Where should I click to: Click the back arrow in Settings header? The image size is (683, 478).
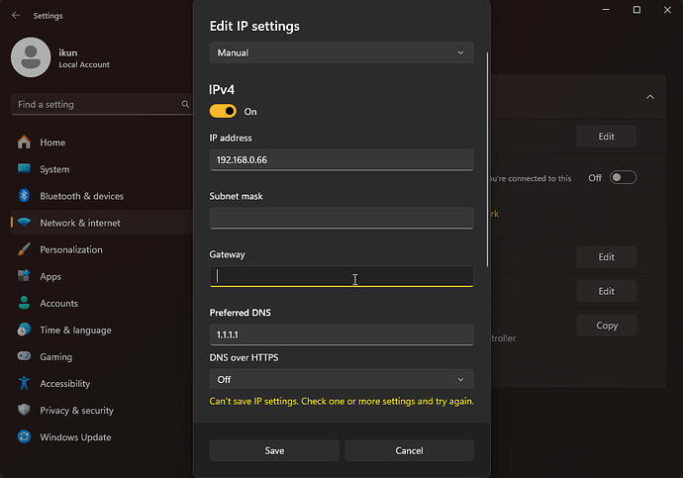(x=16, y=15)
